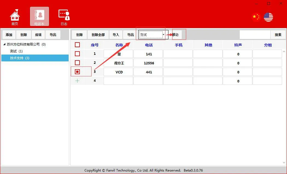
Task: Click the 添加 (Add) button in left panel
Action: pyautogui.click(x=9, y=35)
